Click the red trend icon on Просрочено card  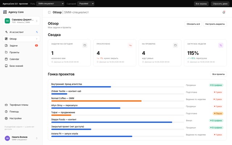130,45
